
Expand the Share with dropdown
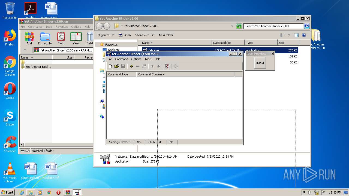[x=145, y=35]
